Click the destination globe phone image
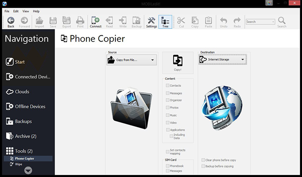The image size is (302, 177). pos(222,108)
